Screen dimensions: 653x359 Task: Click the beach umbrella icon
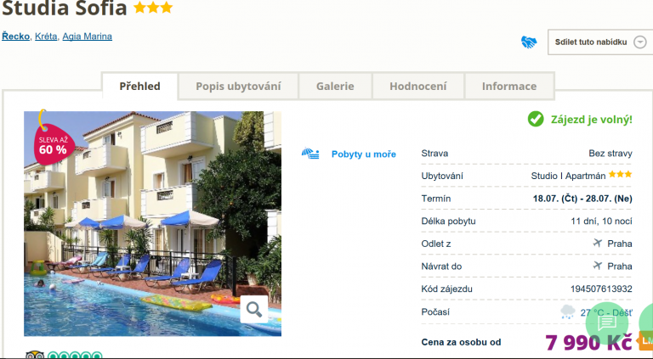pos(310,154)
